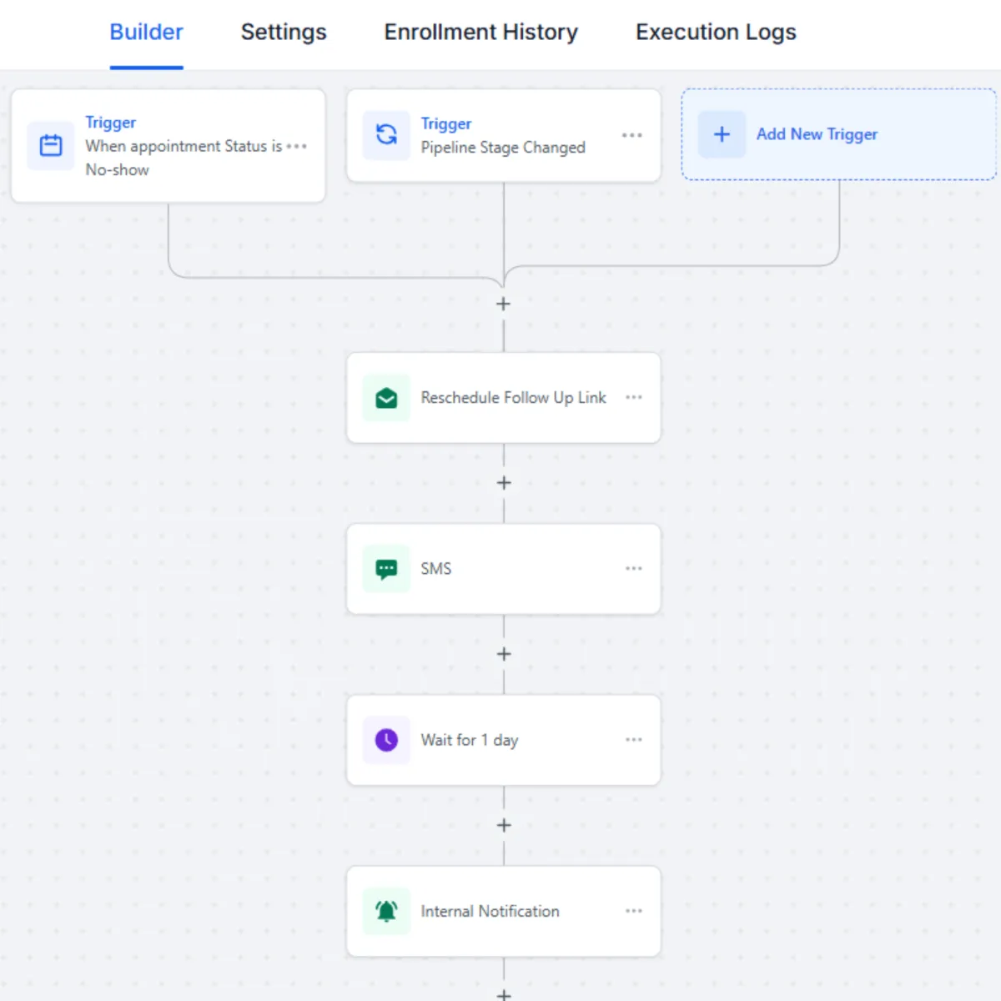Viewport: 1001px width, 1001px height.
Task: Click the email envelope icon on Reschedule step
Action: tap(386, 398)
